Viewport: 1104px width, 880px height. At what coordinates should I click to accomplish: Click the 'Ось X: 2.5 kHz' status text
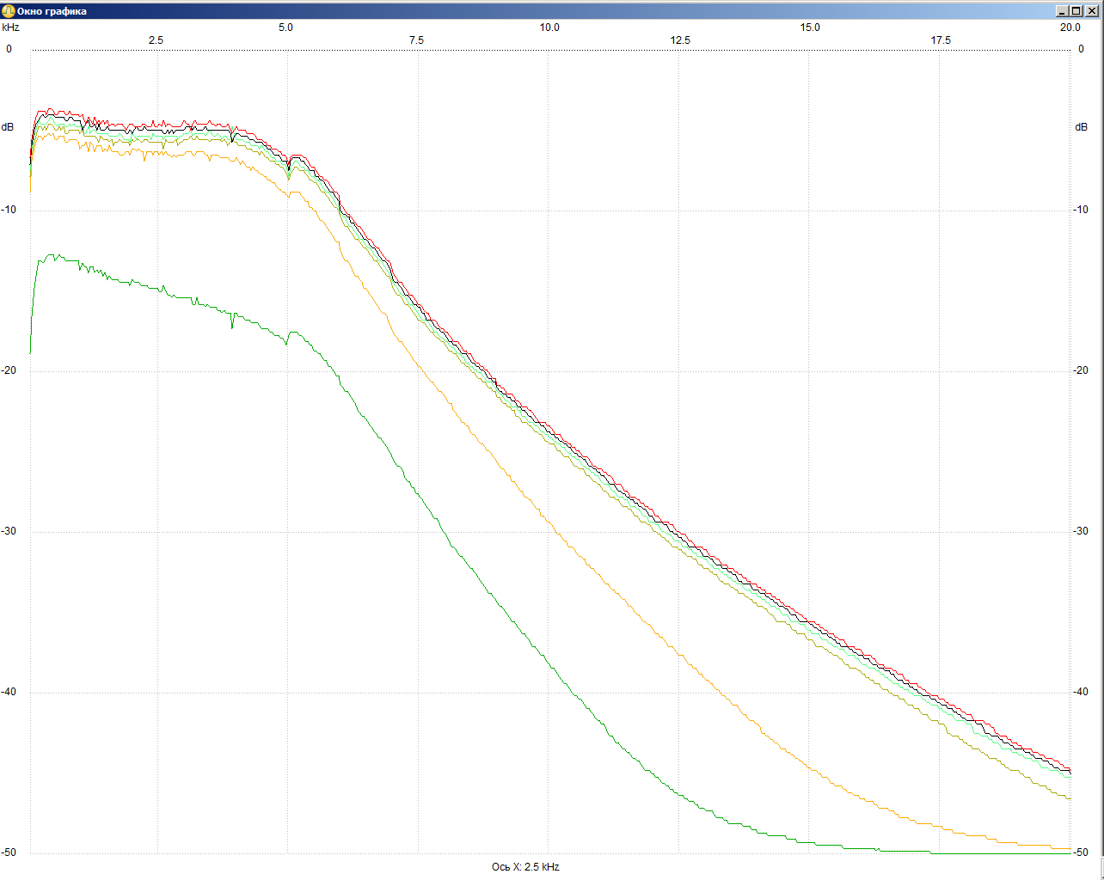point(525,867)
